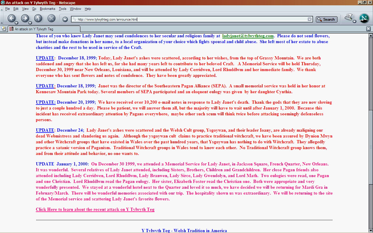Open the Window menu

tap(75, 9)
